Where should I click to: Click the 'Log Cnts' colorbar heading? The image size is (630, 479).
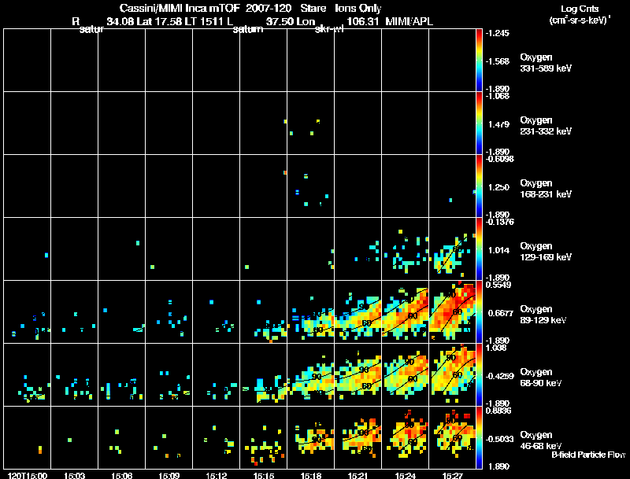(x=579, y=9)
